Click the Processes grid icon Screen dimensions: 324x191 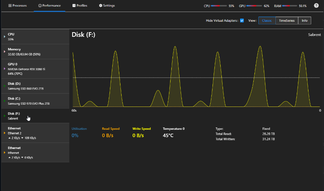10,5
